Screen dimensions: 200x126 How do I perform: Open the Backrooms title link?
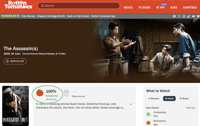(160, 121)
